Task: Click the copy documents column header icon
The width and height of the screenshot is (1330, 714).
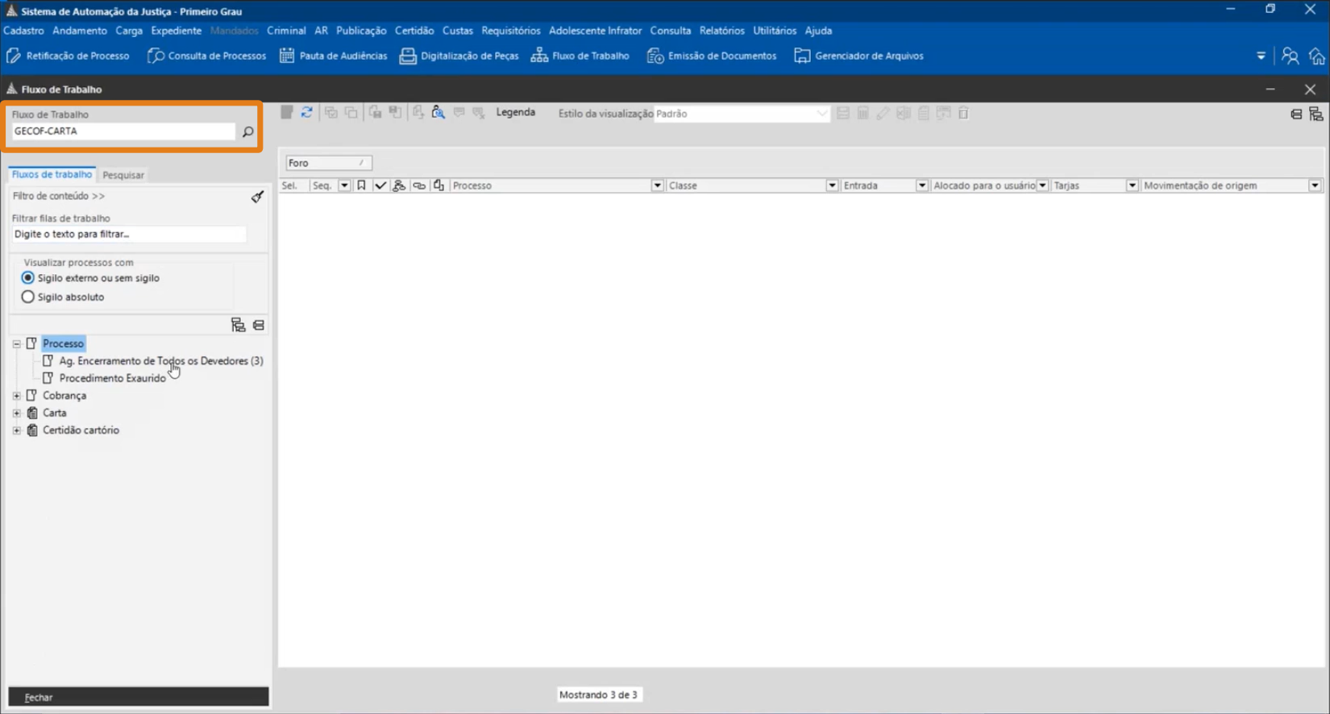Action: point(438,185)
